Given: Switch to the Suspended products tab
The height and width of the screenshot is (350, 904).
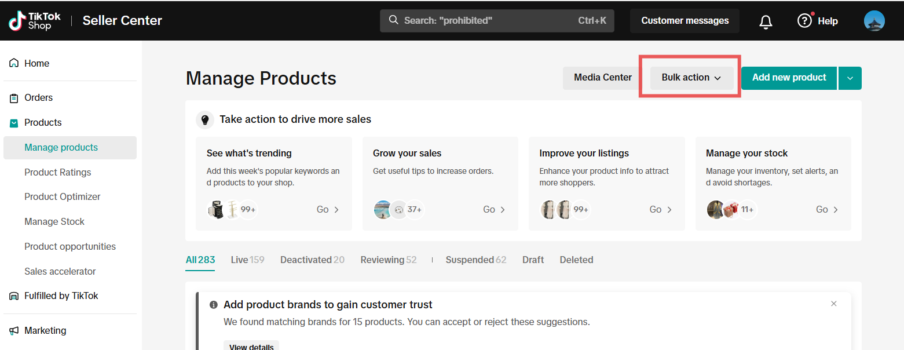Looking at the screenshot, I should click(475, 260).
